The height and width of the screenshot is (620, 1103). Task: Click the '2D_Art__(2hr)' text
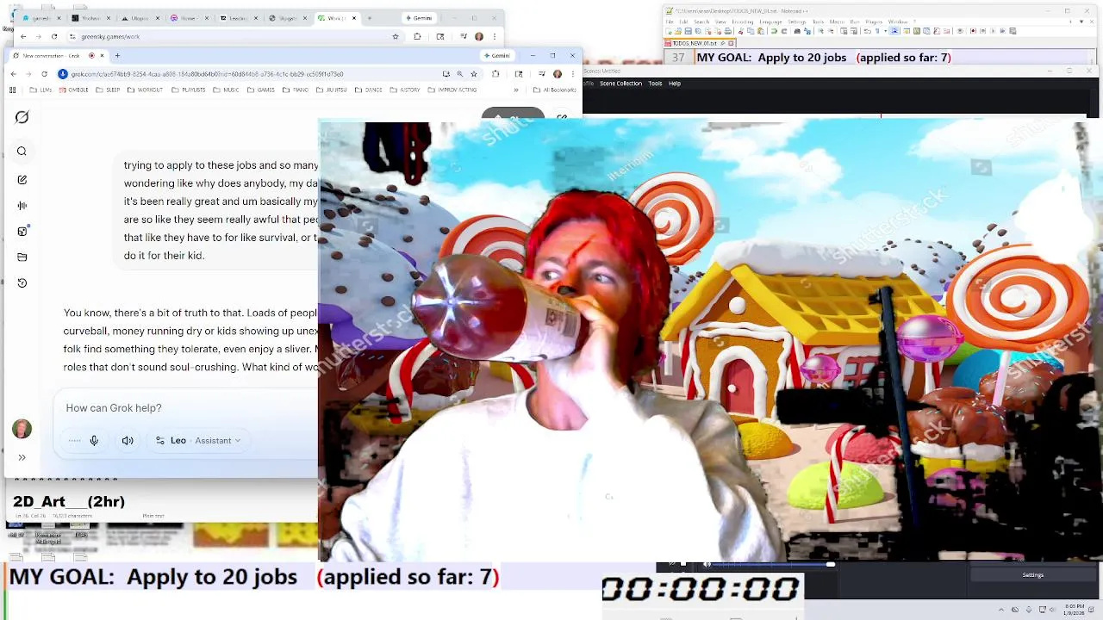click(x=69, y=501)
